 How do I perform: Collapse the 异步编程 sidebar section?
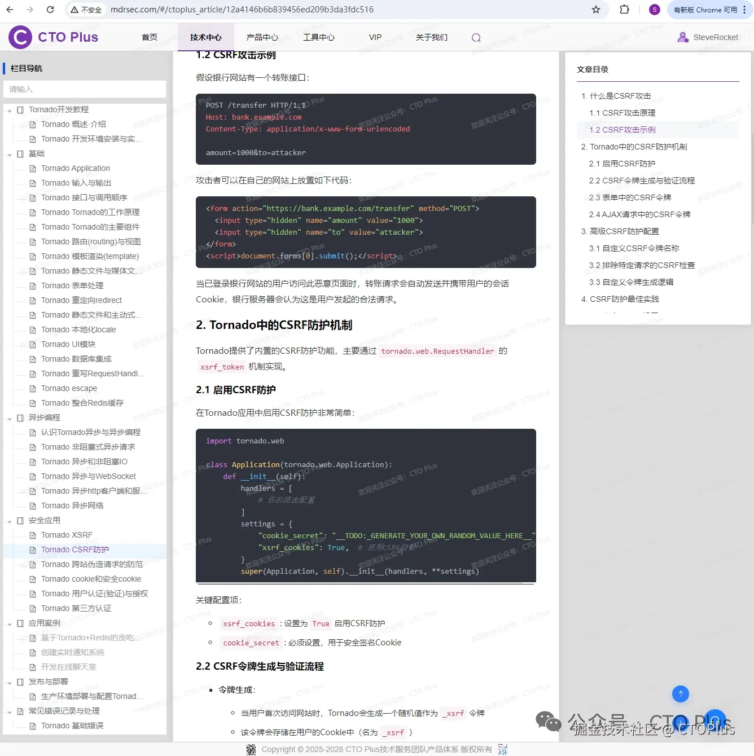pos(9,417)
